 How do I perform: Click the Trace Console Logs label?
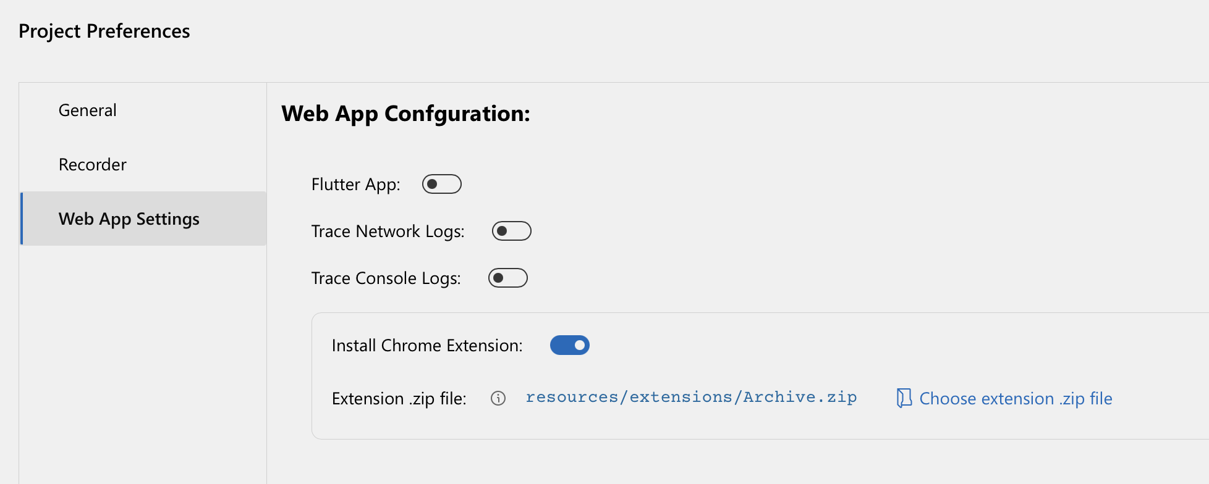[x=386, y=278]
